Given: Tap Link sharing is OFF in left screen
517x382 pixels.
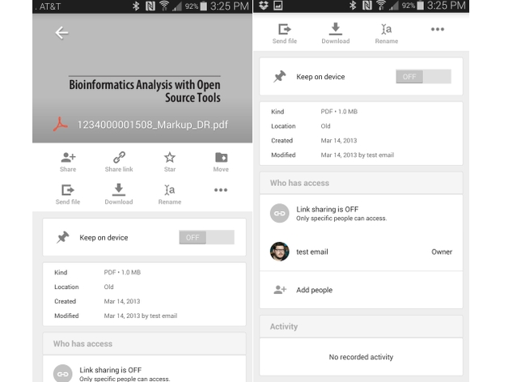Looking at the screenshot, I should click(111, 370).
